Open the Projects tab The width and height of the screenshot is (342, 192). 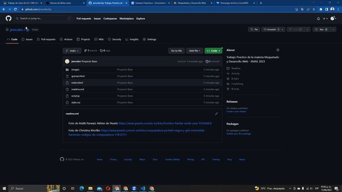tap(83, 39)
